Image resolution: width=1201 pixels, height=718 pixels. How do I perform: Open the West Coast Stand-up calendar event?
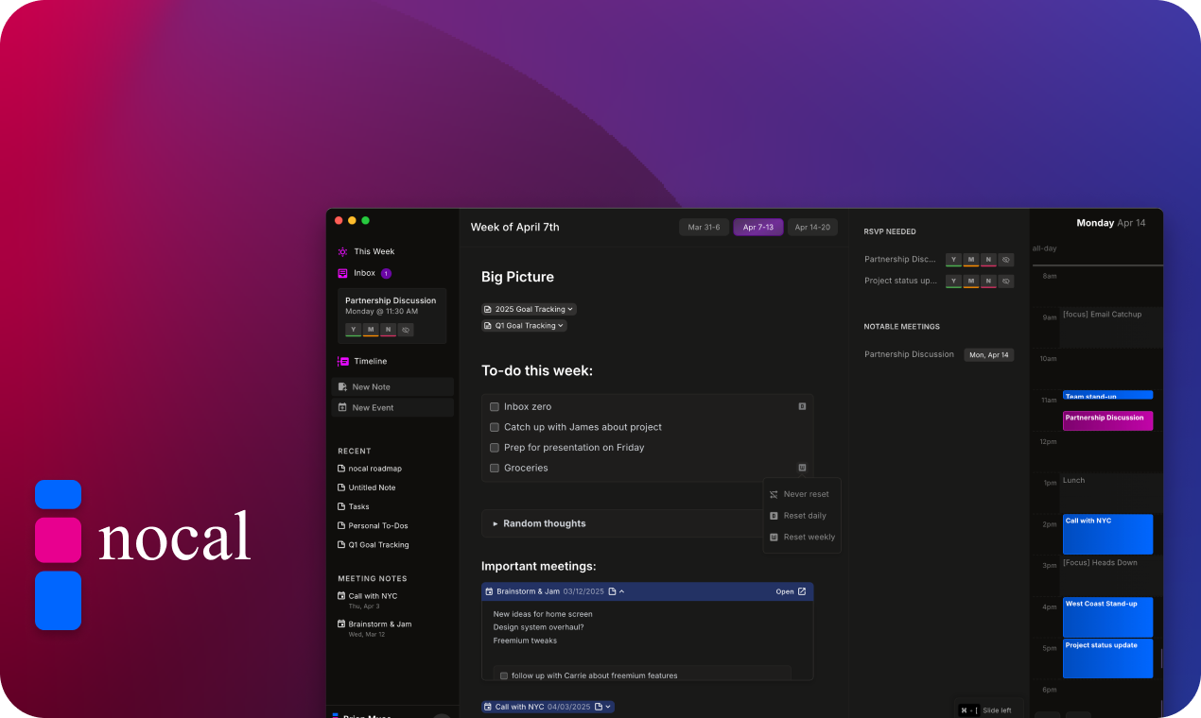coord(1107,616)
